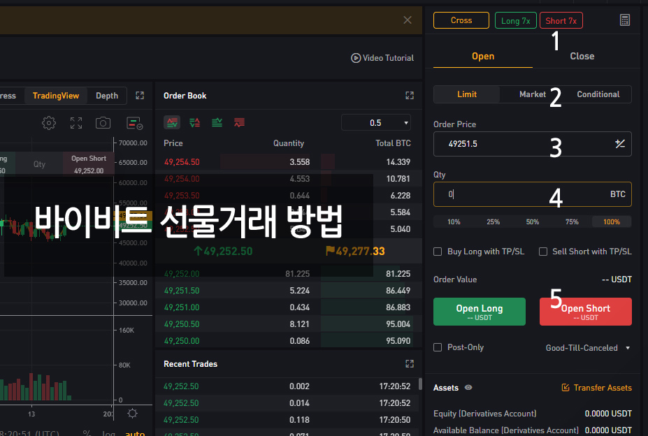This screenshot has height=436, width=648.
Task: Expand the Recent Trades panel
Action: click(x=409, y=363)
